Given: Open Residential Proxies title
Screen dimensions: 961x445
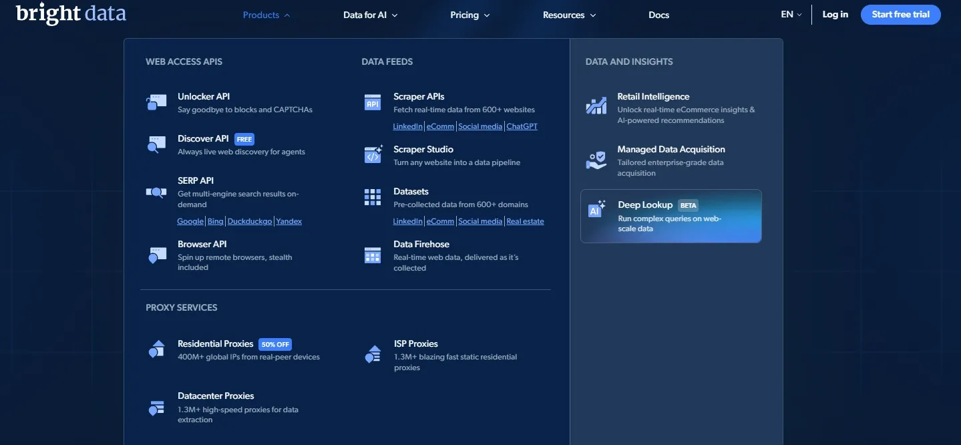Looking at the screenshot, I should (215, 343).
